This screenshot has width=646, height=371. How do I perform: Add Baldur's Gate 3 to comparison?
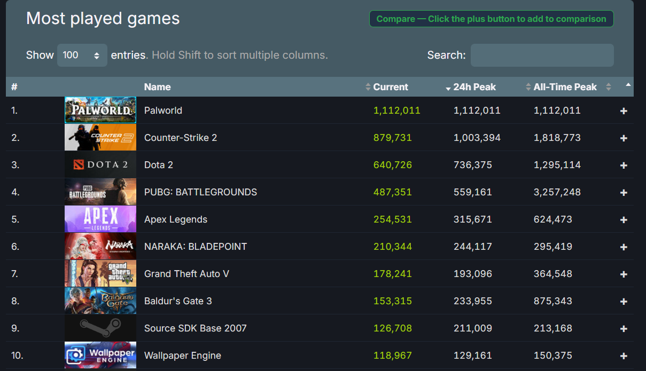tap(624, 302)
